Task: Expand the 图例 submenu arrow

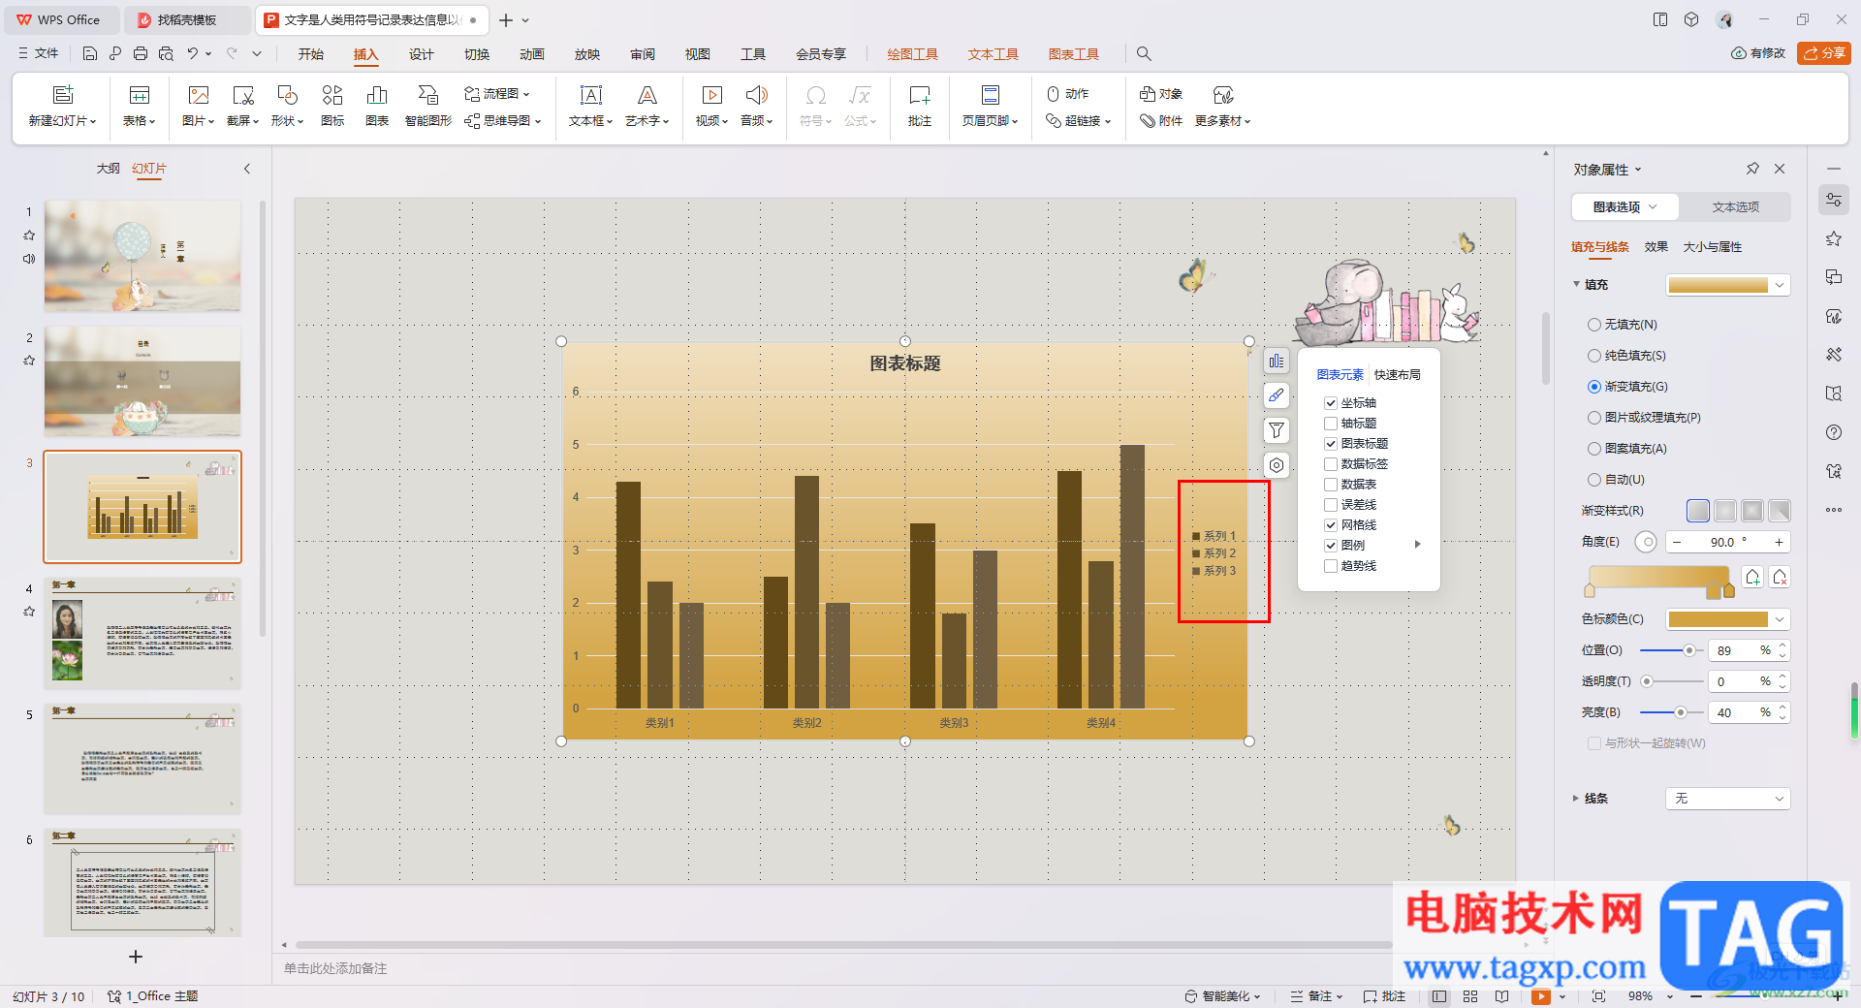Action: click(x=1418, y=545)
